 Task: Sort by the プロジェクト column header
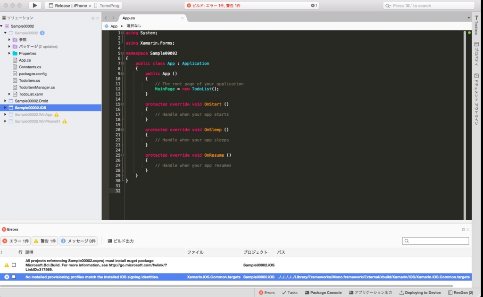pyautogui.click(x=255, y=252)
